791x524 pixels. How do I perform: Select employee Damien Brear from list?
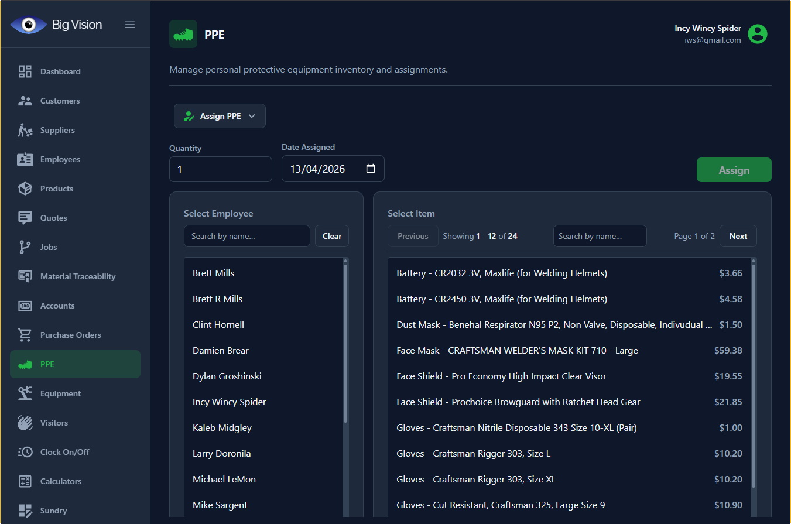click(221, 350)
